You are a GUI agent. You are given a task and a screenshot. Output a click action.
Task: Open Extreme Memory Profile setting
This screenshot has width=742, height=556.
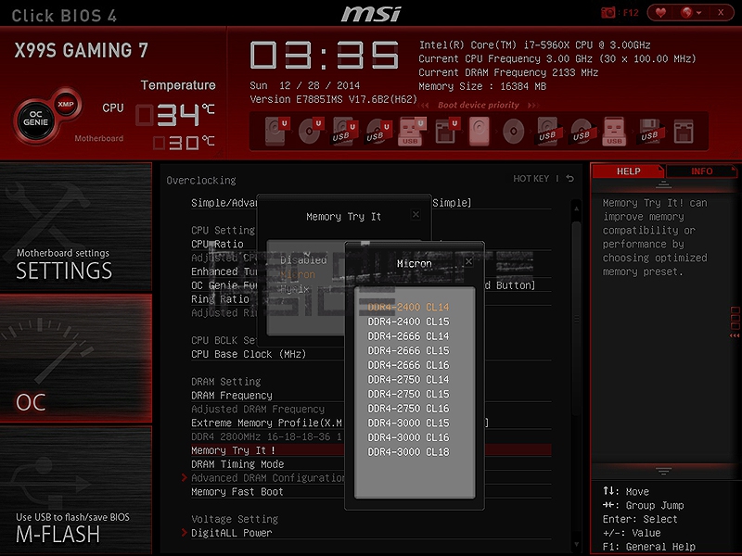point(266,423)
